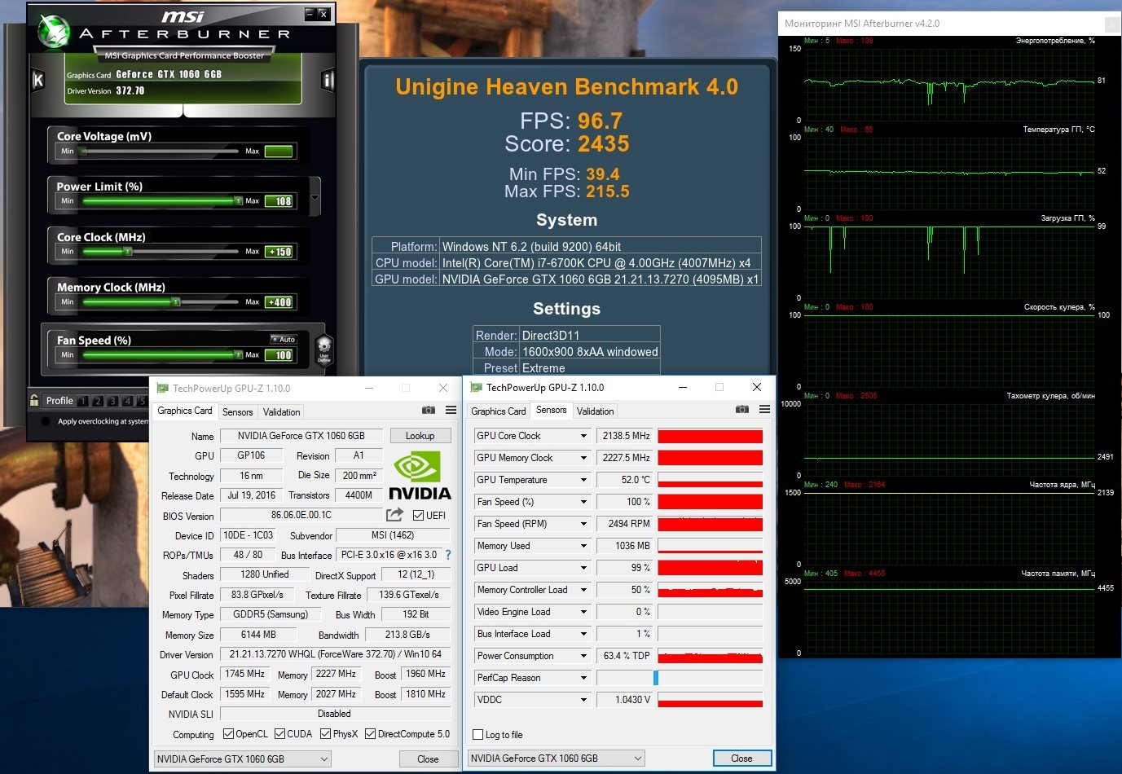Toggle the fan speed Auto button

pos(284,340)
